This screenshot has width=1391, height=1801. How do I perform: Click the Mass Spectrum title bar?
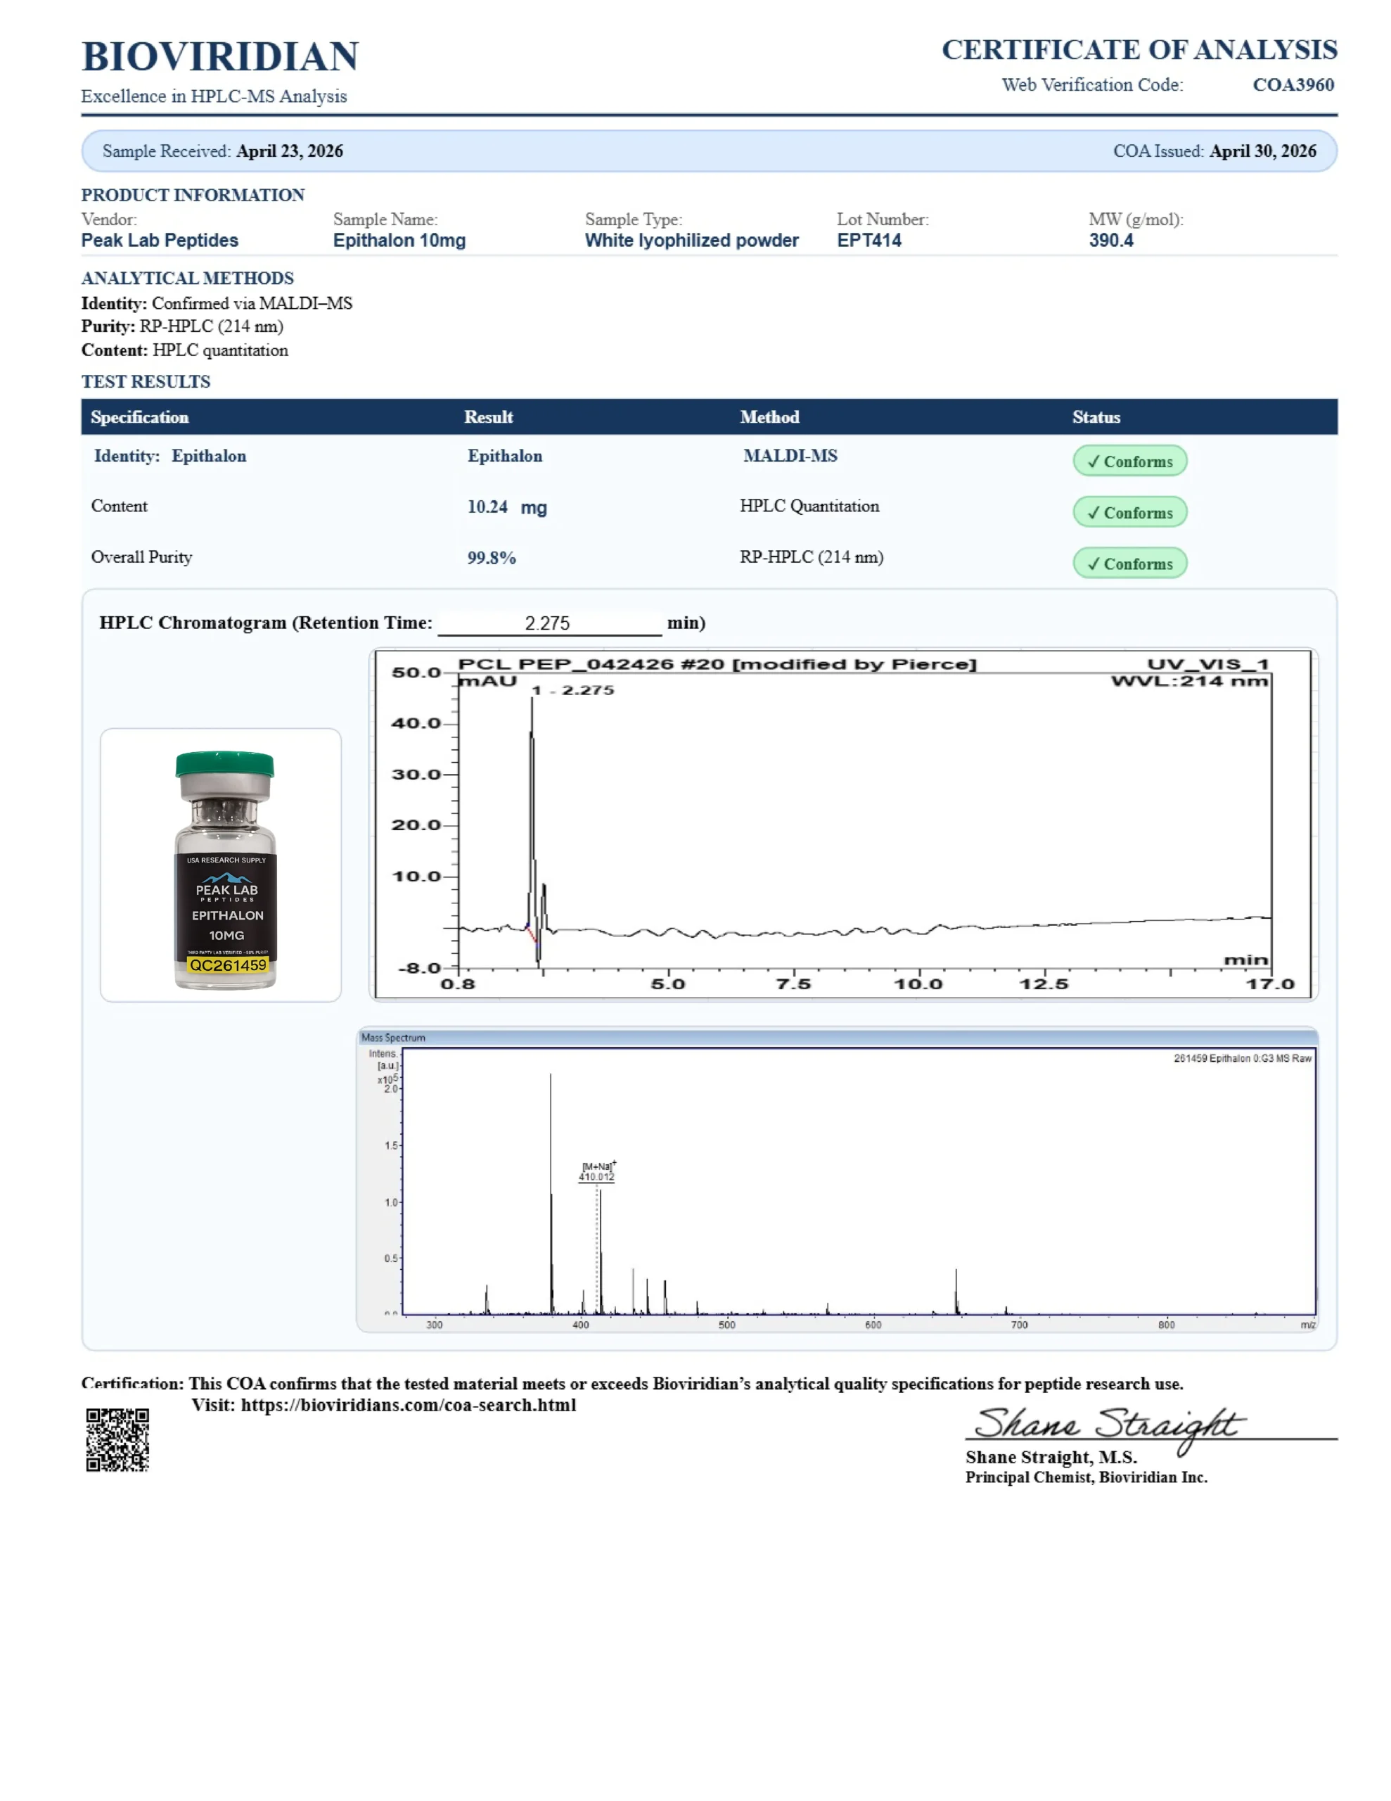click(x=837, y=1038)
